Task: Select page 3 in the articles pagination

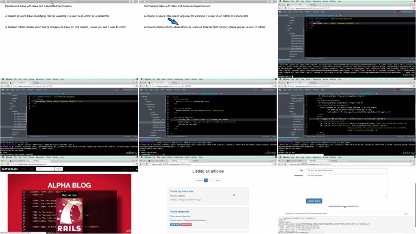Action: coord(213,180)
